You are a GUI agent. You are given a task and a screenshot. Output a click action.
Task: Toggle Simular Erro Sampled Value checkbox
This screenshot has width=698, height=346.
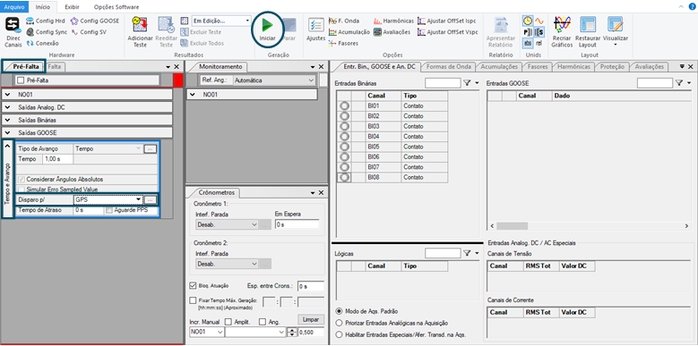[x=21, y=190]
